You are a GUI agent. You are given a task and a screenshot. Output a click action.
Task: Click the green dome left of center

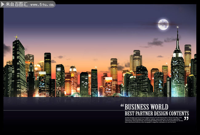tap(76, 95)
